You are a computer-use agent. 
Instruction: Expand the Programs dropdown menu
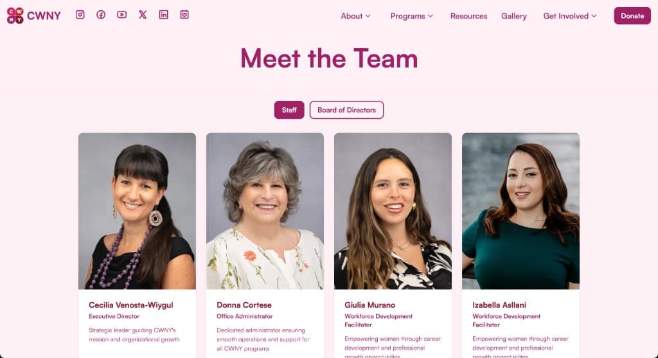pyautogui.click(x=411, y=16)
